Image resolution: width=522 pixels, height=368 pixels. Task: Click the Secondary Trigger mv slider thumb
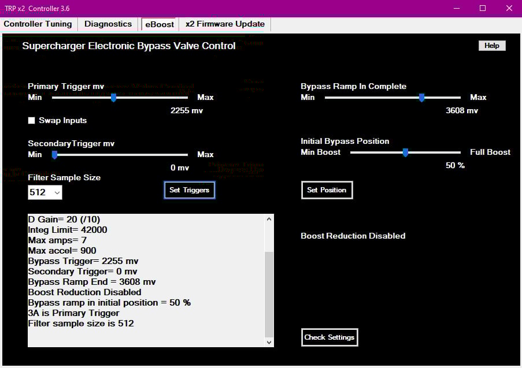[54, 155]
